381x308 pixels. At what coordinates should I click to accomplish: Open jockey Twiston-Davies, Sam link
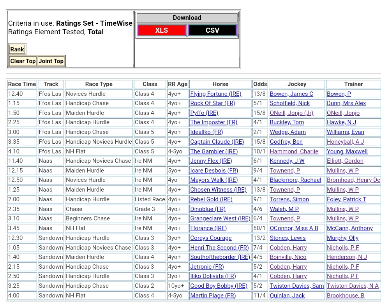pyautogui.click(x=296, y=286)
